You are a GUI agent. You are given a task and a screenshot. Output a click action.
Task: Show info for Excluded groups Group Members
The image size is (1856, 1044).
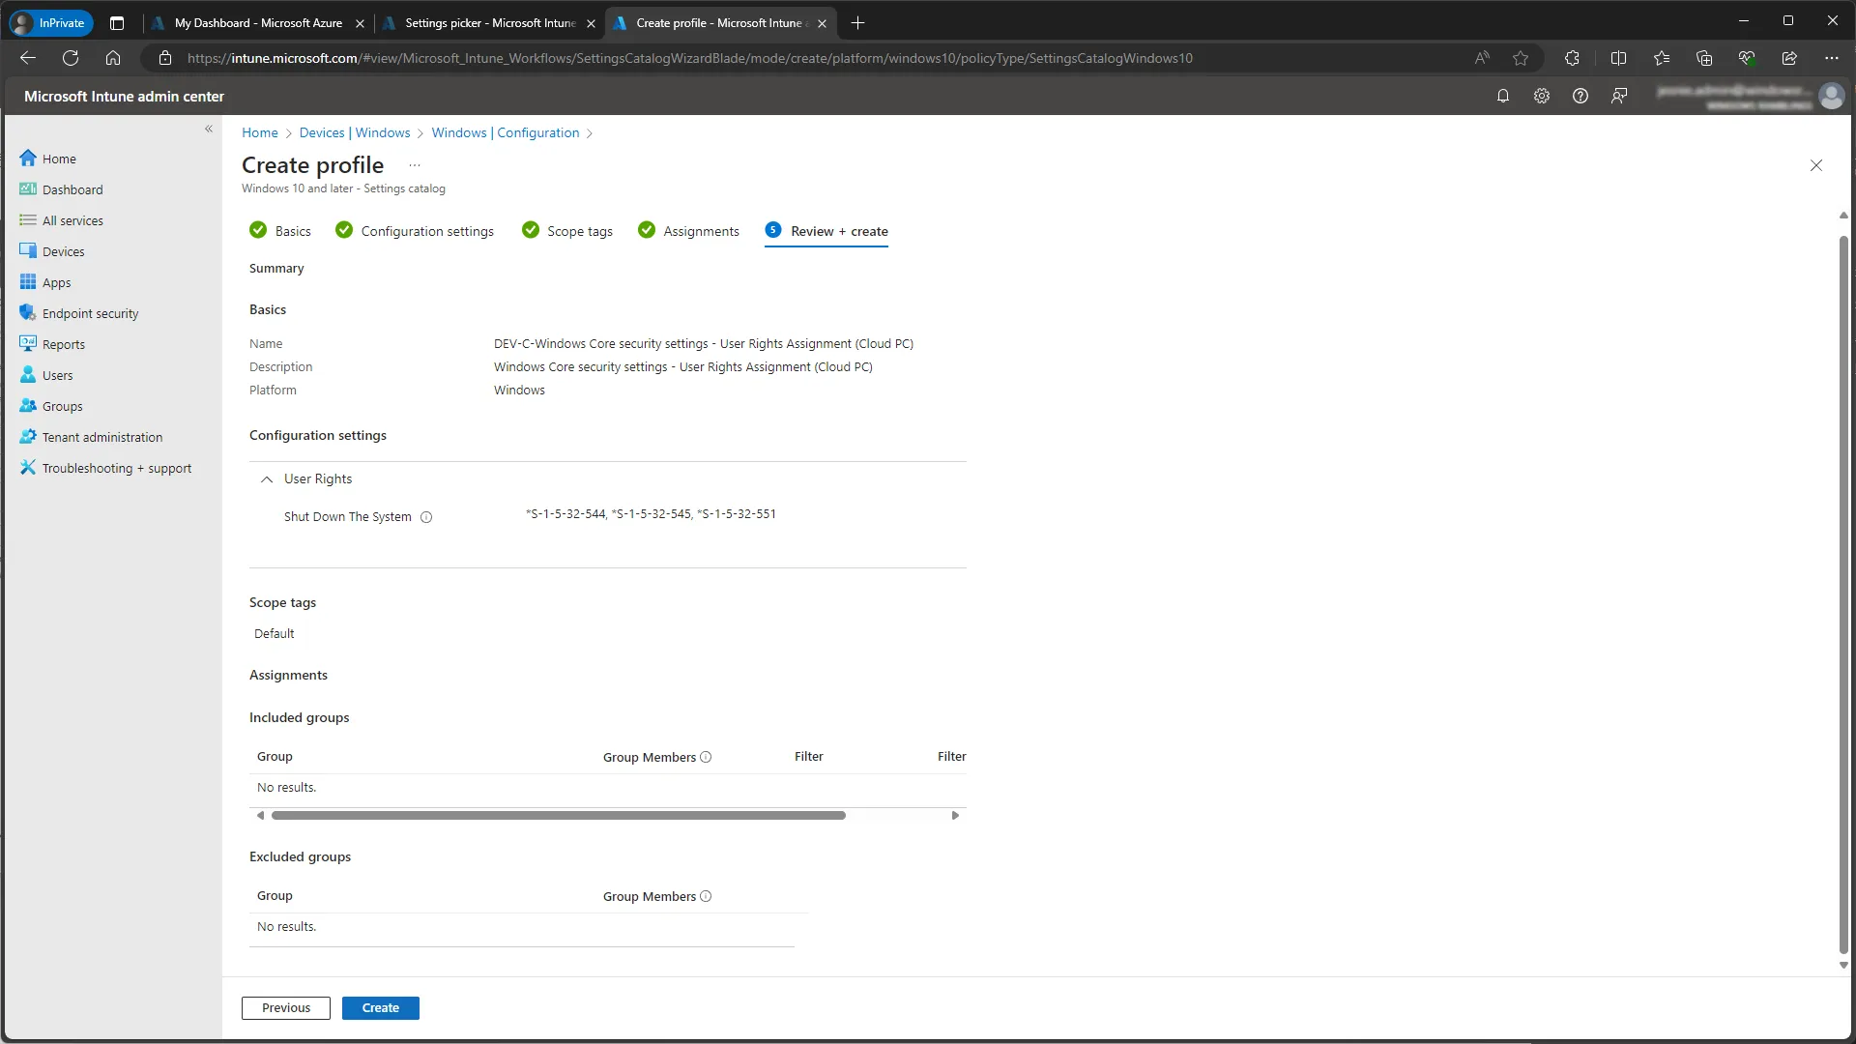[706, 896]
